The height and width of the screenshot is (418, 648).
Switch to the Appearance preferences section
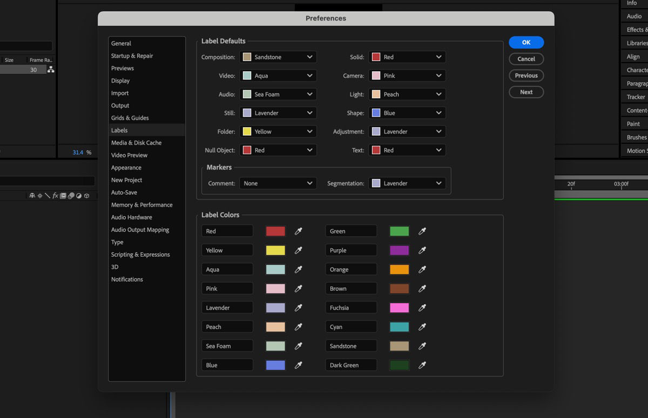click(x=126, y=167)
